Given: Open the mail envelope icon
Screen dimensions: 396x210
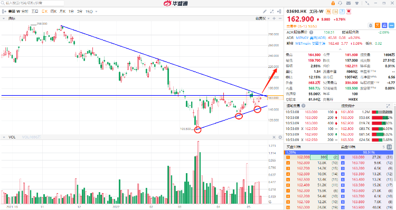Looking at the screenshot, I should tap(348, 3).
